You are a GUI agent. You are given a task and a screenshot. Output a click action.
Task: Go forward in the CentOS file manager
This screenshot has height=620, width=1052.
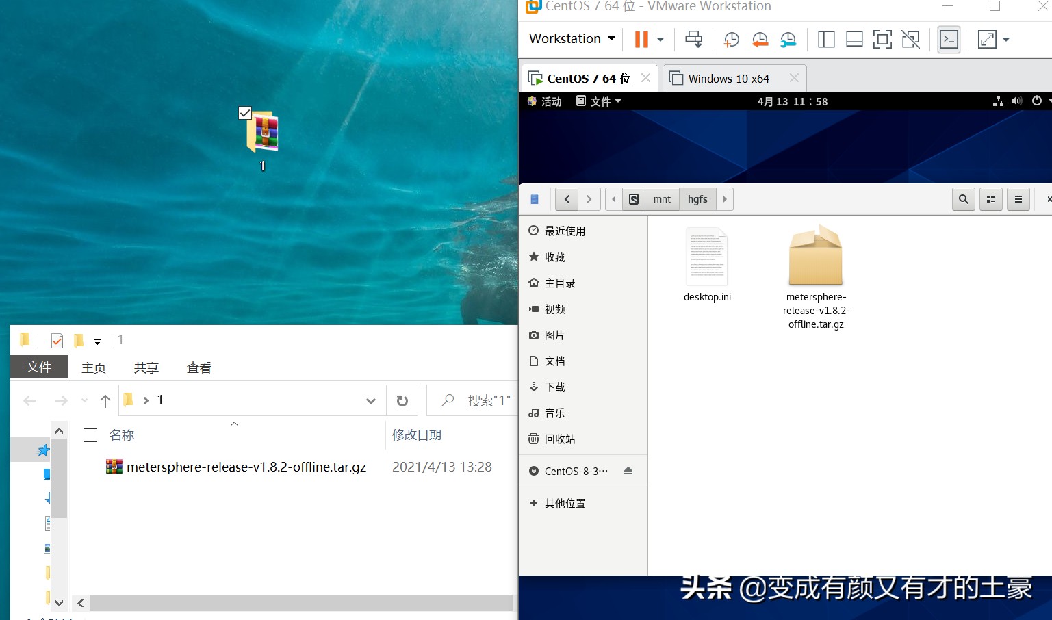coord(589,199)
